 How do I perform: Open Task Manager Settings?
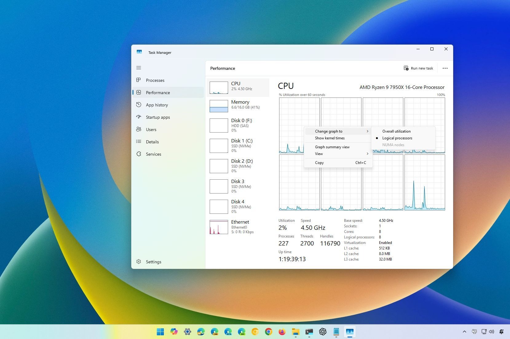tap(153, 261)
